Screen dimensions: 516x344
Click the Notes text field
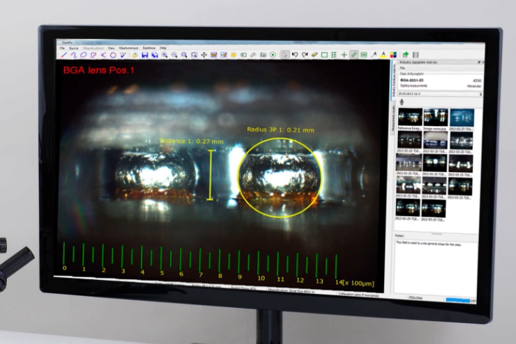coord(436,267)
